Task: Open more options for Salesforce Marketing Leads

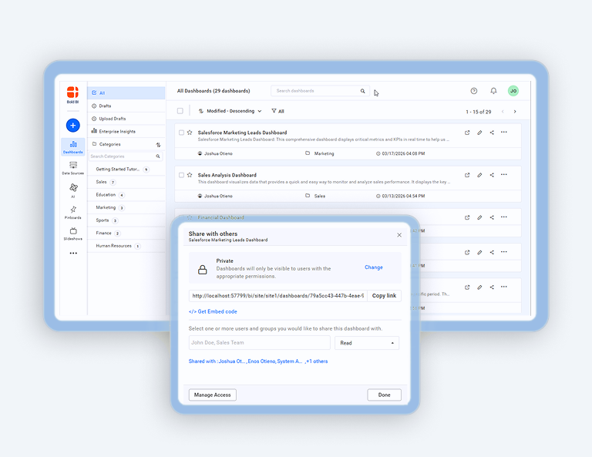Action: point(503,133)
